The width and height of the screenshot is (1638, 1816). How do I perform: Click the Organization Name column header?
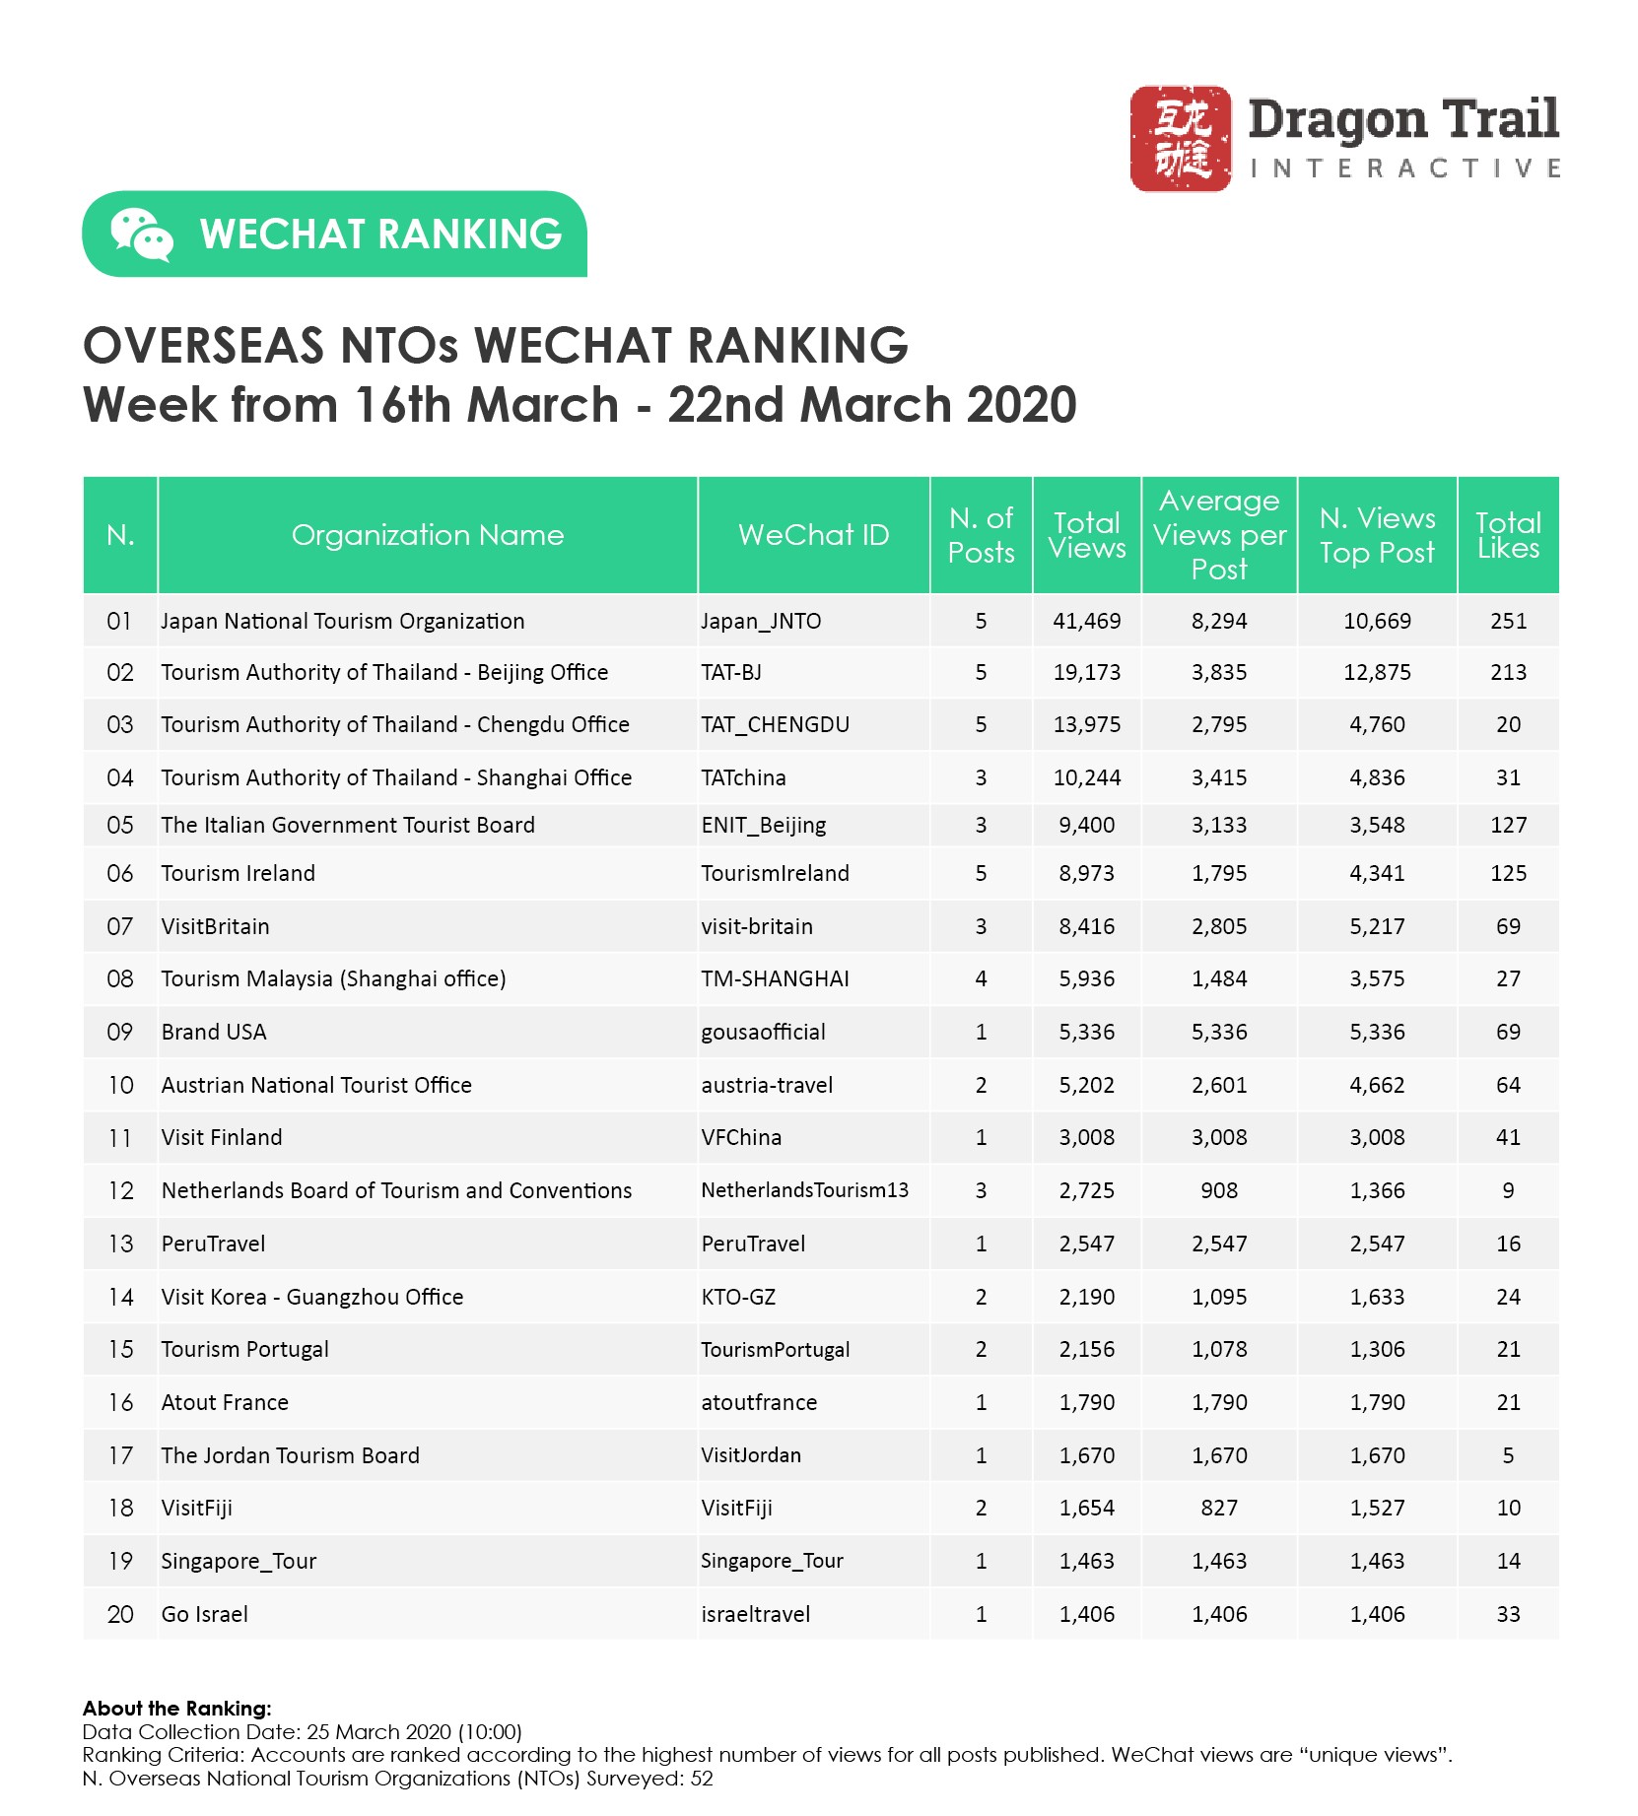click(427, 535)
